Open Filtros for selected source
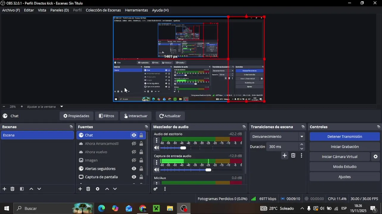The image size is (382, 214). 107,116
